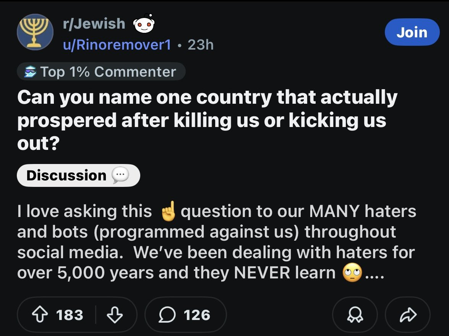
Task: Click the 23h post timestamp
Action: pos(201,45)
